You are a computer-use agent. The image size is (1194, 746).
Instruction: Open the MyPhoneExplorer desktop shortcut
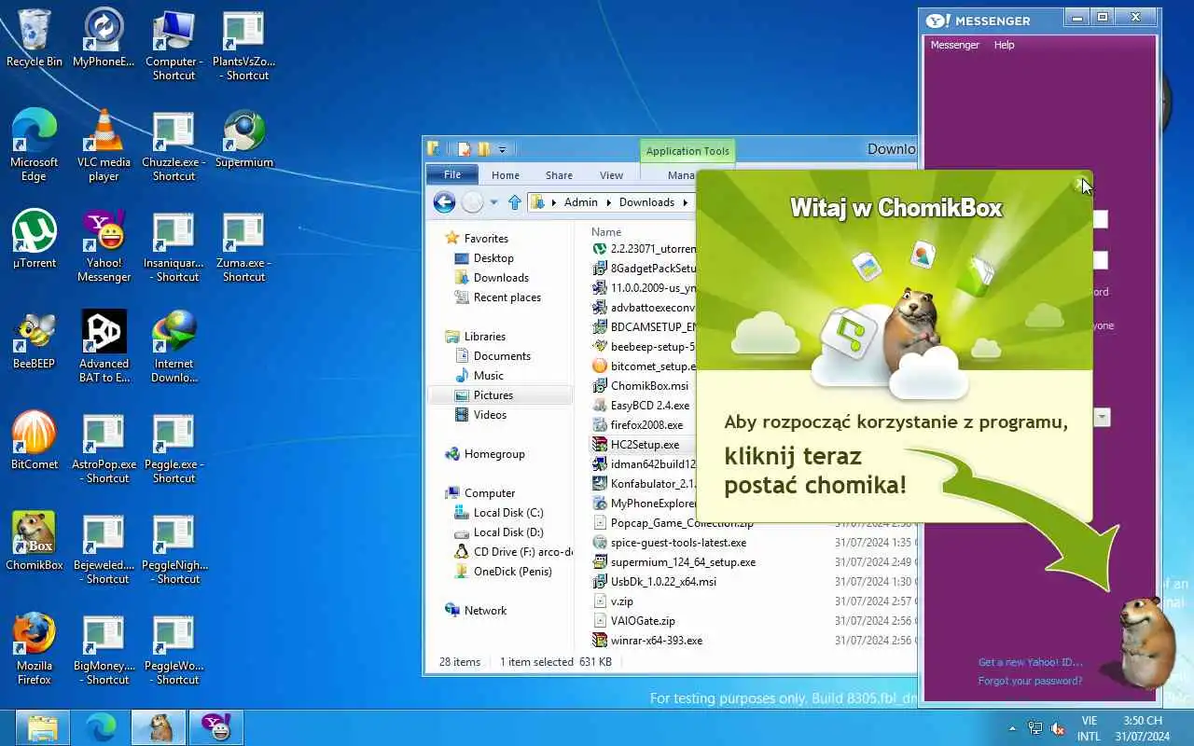pos(104,37)
